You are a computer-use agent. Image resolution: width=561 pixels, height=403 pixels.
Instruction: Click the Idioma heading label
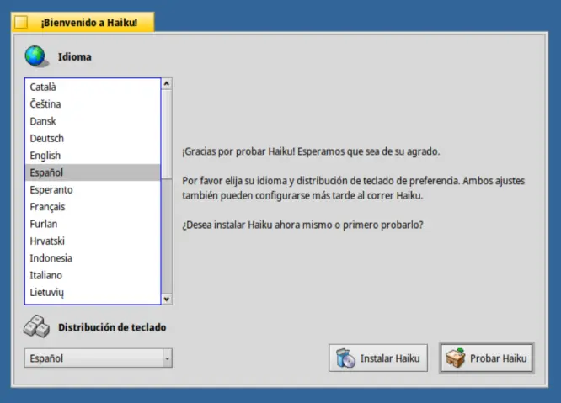(x=75, y=57)
